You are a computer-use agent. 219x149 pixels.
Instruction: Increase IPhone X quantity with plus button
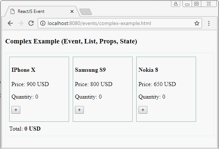click(16, 110)
